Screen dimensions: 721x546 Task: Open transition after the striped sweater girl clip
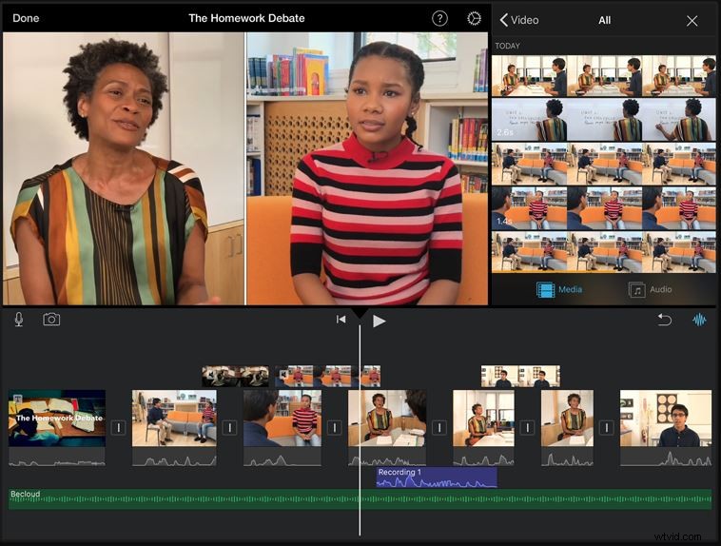point(334,428)
